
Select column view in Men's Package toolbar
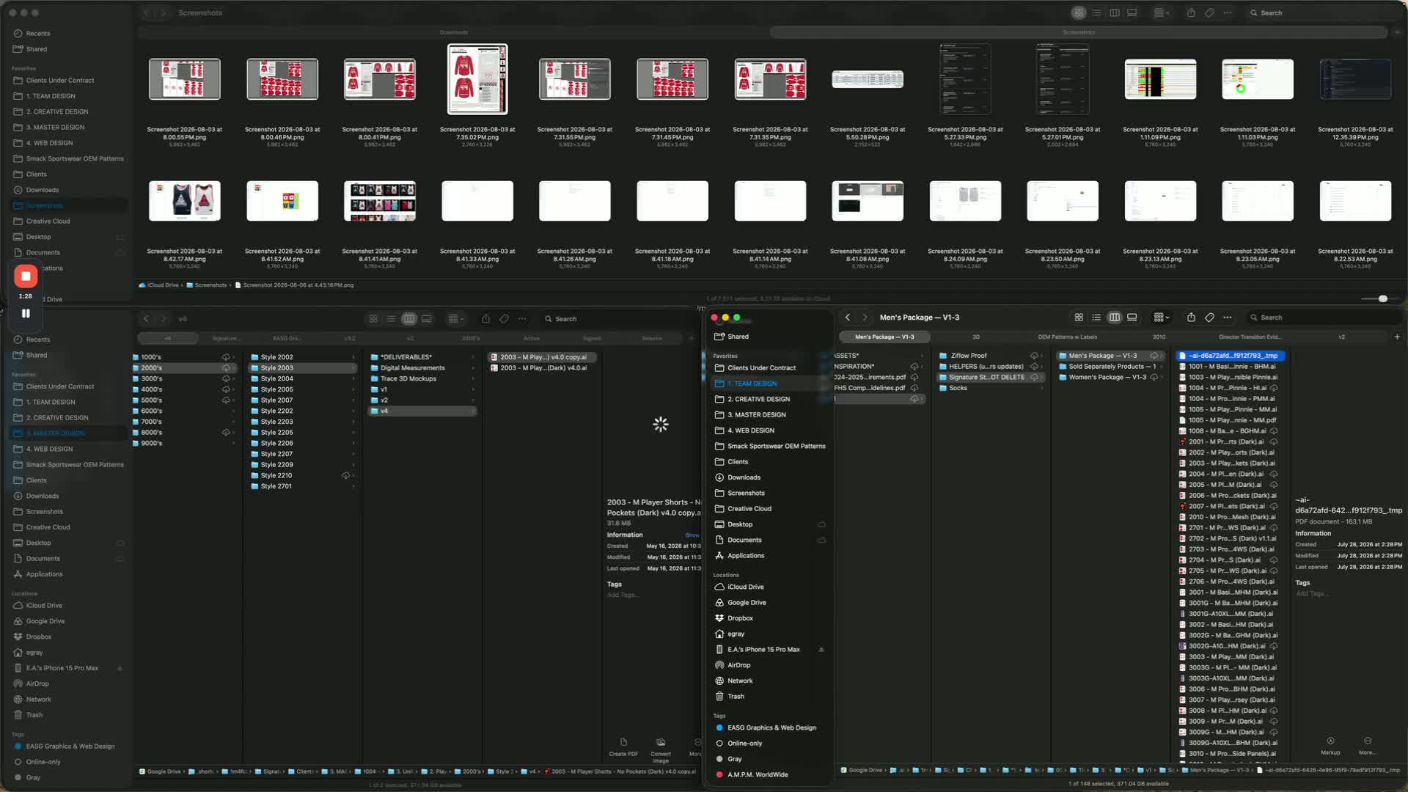1115,318
